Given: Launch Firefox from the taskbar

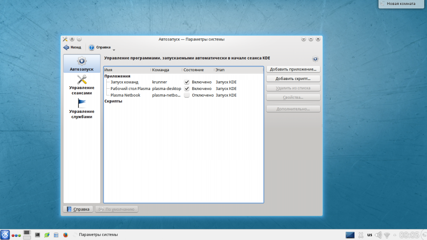Looking at the screenshot, I should point(65,235).
